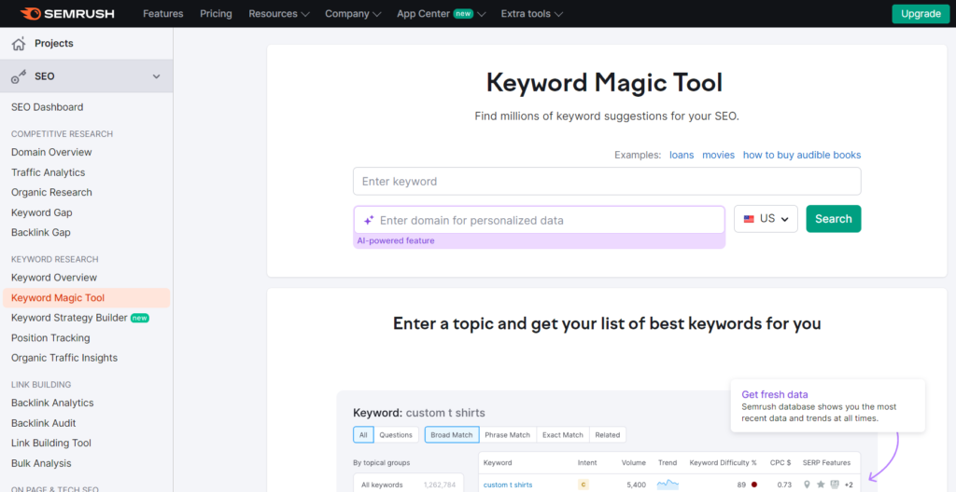The height and width of the screenshot is (492, 956).
Task: Click the green Search button
Action: pyautogui.click(x=834, y=219)
